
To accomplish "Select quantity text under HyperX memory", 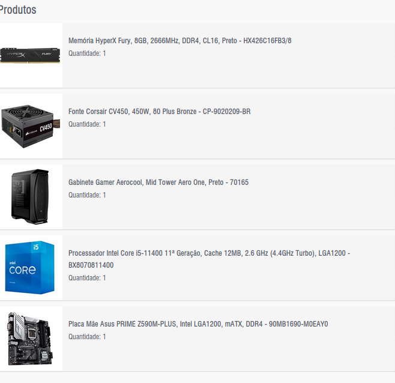I will pos(87,53).
